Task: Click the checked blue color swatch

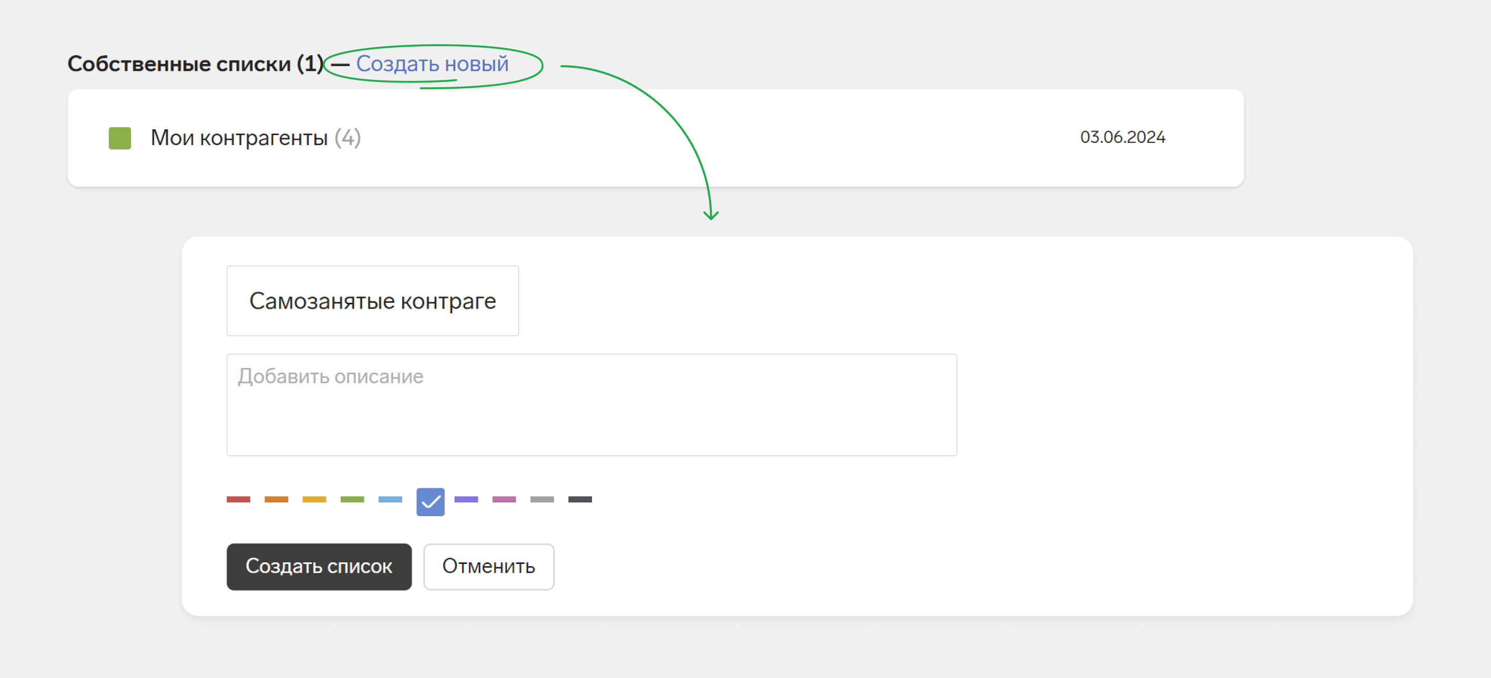Action: tap(431, 501)
